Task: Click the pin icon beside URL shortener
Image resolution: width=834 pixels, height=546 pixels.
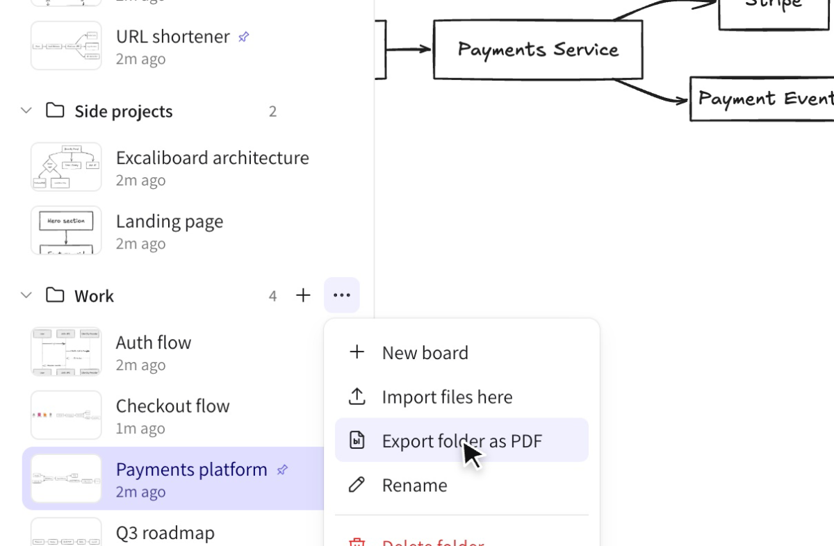Action: tap(243, 37)
